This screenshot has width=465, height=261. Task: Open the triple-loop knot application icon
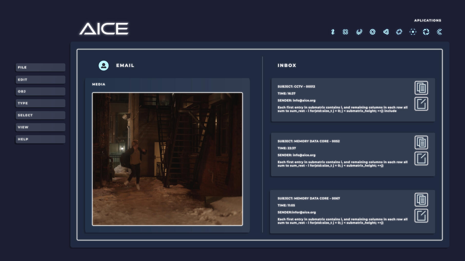345,32
